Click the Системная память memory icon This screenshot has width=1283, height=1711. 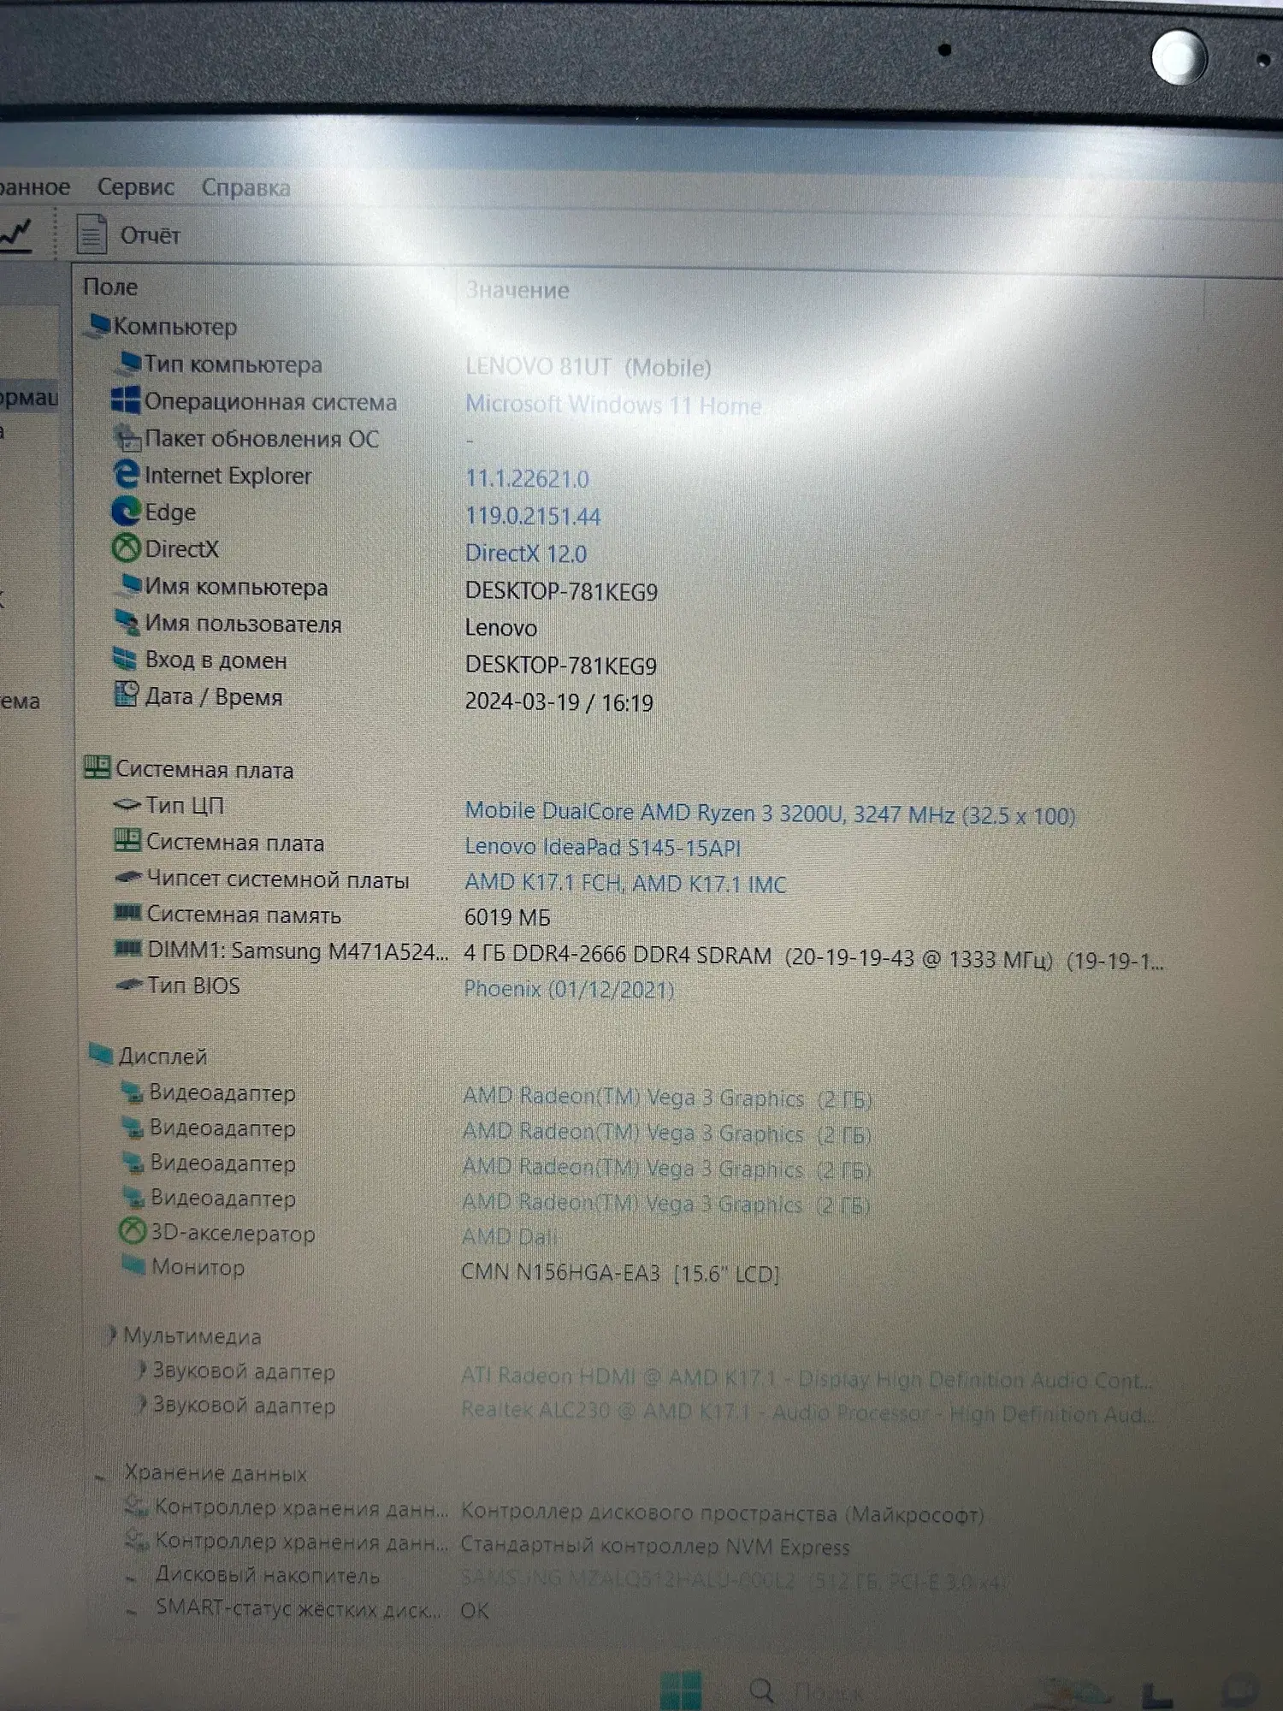[x=128, y=913]
